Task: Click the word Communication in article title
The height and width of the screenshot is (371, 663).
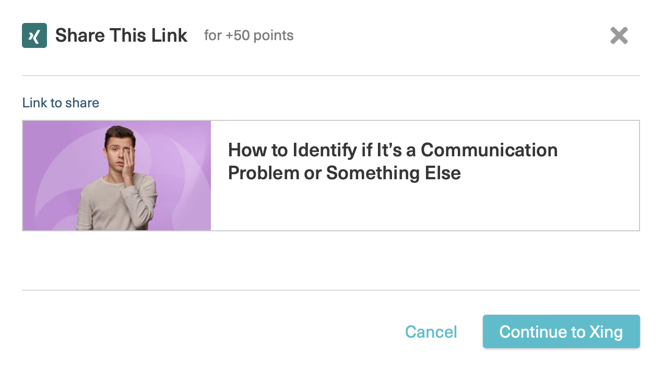Action: point(489,150)
